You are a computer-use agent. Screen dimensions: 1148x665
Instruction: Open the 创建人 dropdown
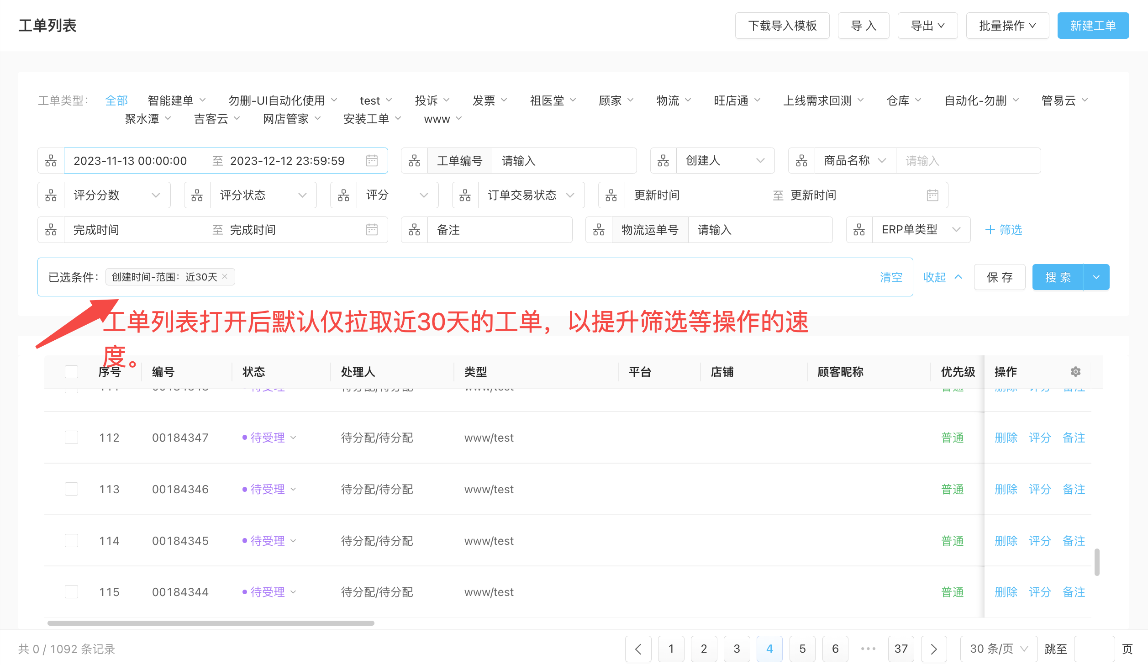pyautogui.click(x=725, y=161)
